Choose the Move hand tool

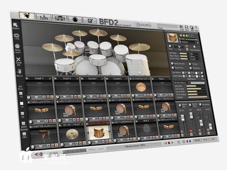[x=19, y=71]
